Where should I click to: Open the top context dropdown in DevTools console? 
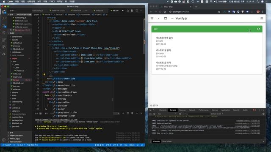tap(167, 114)
